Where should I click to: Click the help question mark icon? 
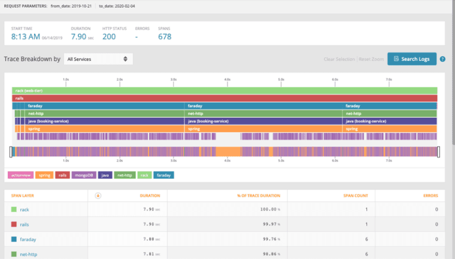coord(442,59)
